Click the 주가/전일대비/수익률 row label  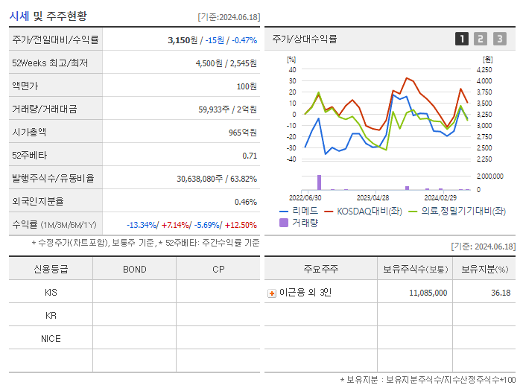pyautogui.click(x=55, y=40)
